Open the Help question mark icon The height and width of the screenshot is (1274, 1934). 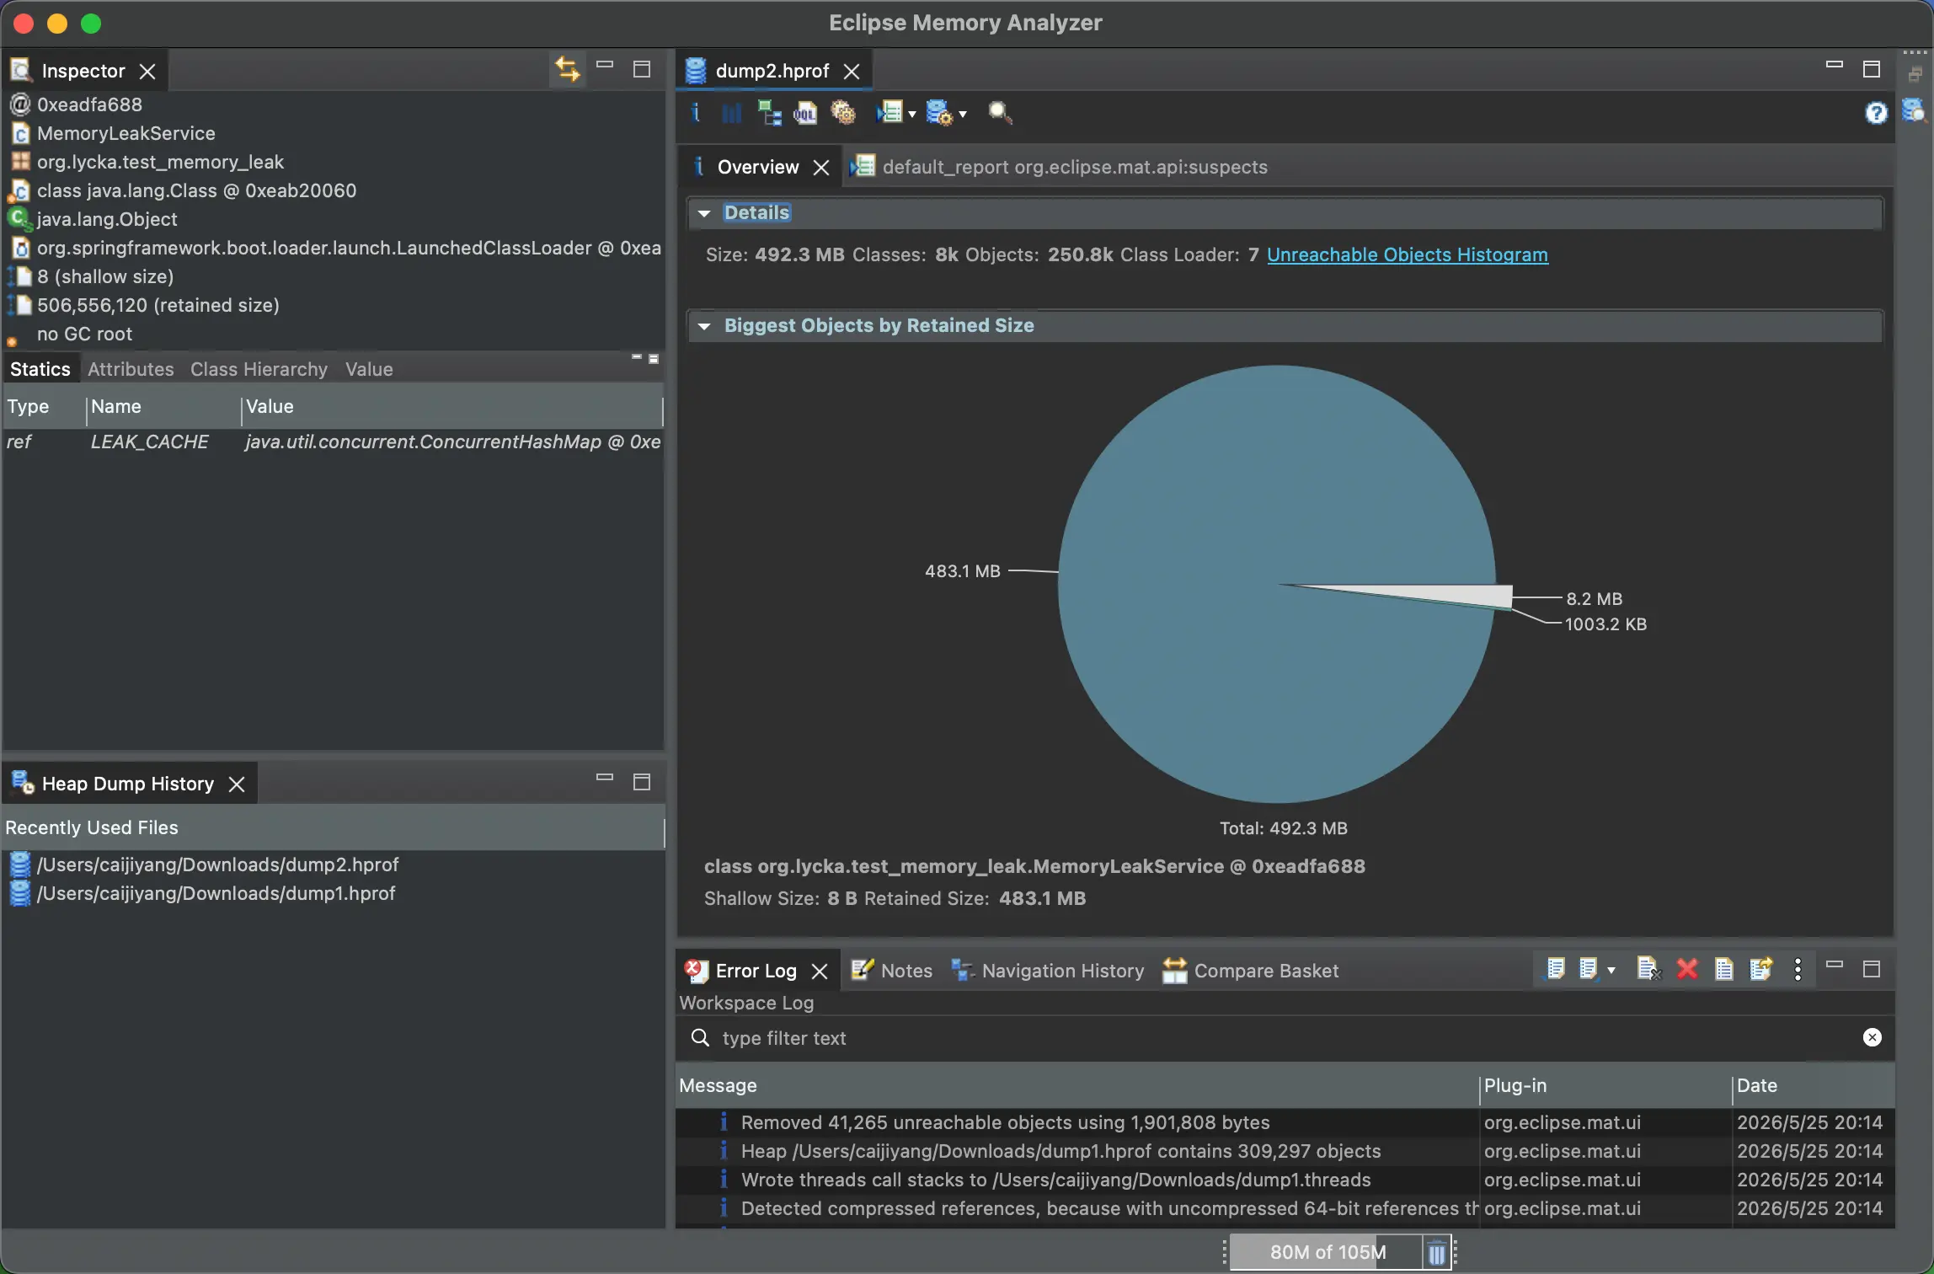point(1876,112)
